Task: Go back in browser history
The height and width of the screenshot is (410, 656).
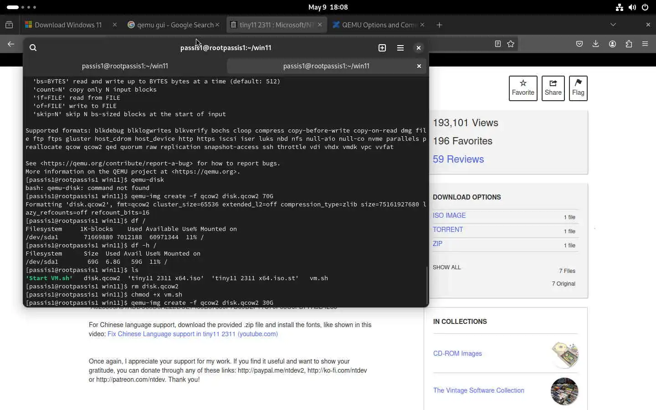Action: (x=11, y=44)
